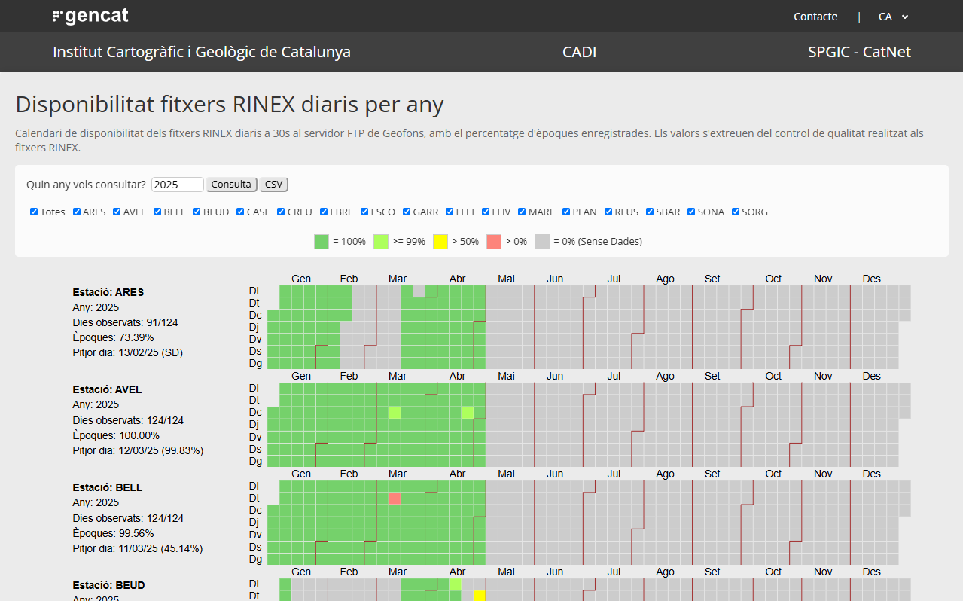Toggle the BELL station checkbox

click(x=157, y=212)
